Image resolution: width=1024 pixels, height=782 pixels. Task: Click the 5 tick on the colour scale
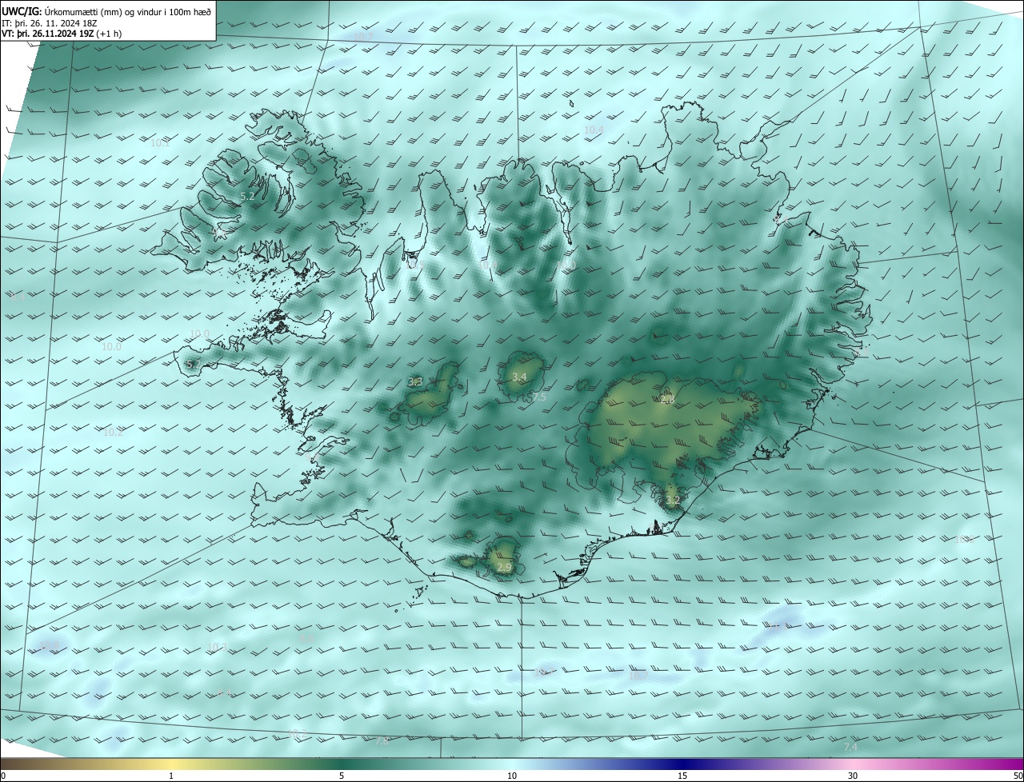click(x=342, y=776)
